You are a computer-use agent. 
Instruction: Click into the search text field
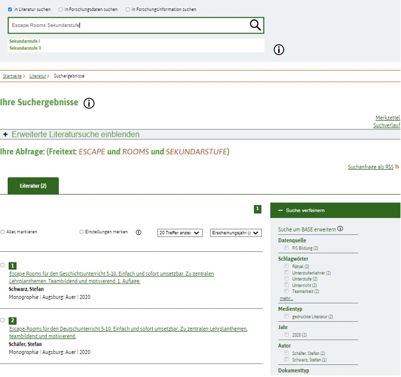(127, 25)
